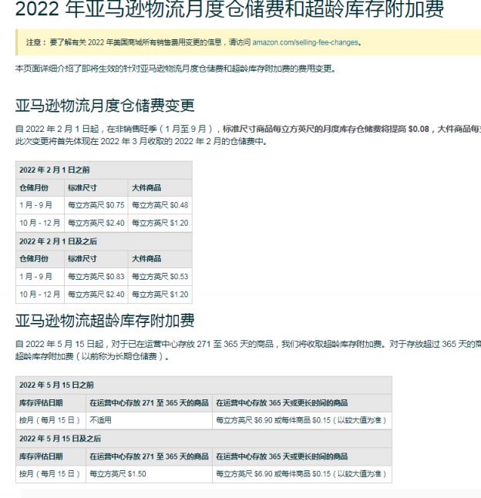Click the heading 亚马逊物流超龄库存附加费
Image resolution: width=481 pixels, height=498 pixels.
pyautogui.click(x=105, y=321)
